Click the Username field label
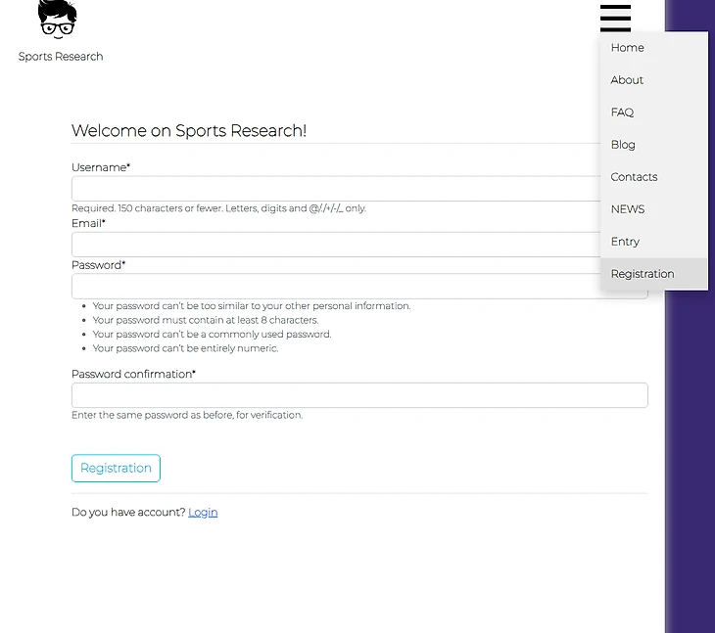 pyautogui.click(x=100, y=168)
